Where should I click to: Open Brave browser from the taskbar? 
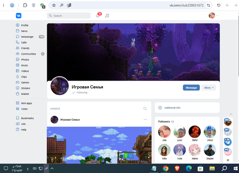pos(177,168)
